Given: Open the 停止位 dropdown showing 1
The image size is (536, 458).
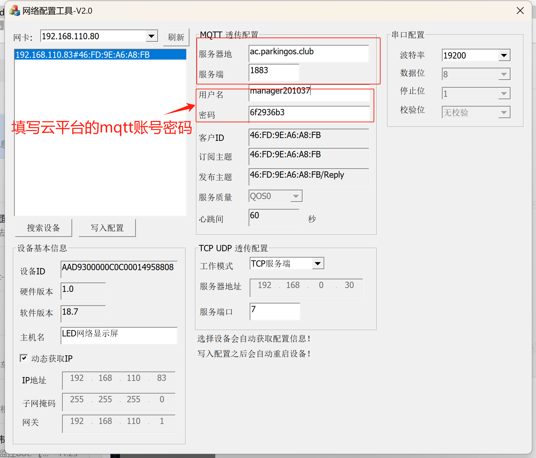Looking at the screenshot, I should pyautogui.click(x=504, y=94).
